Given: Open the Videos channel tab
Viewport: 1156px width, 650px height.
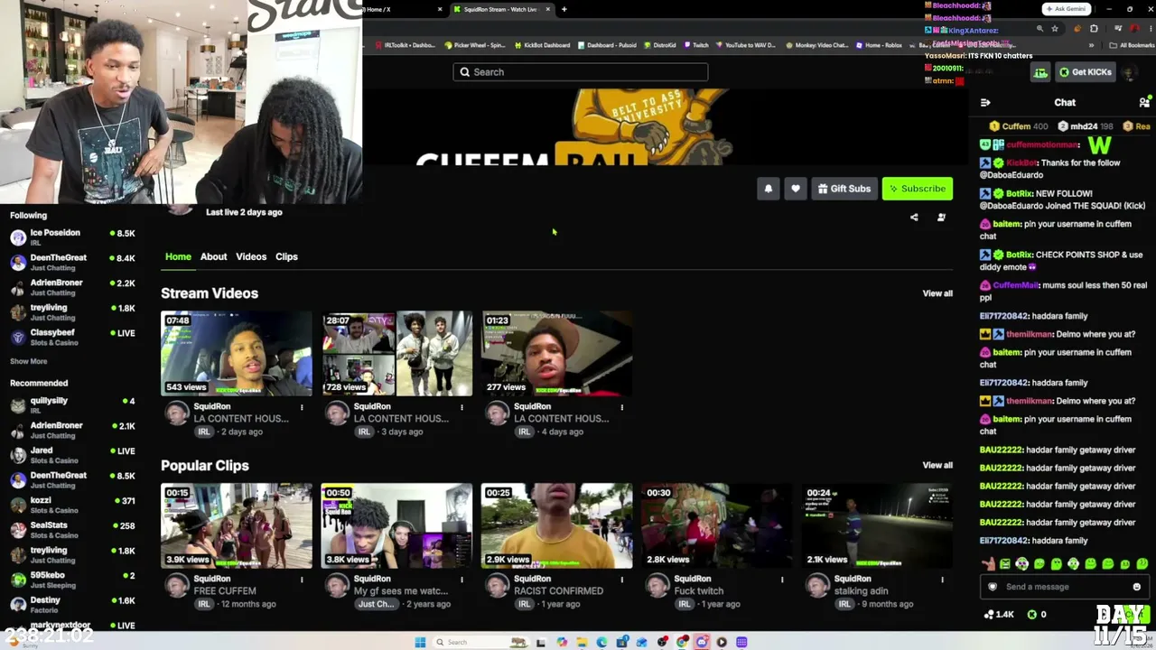Looking at the screenshot, I should (x=251, y=256).
